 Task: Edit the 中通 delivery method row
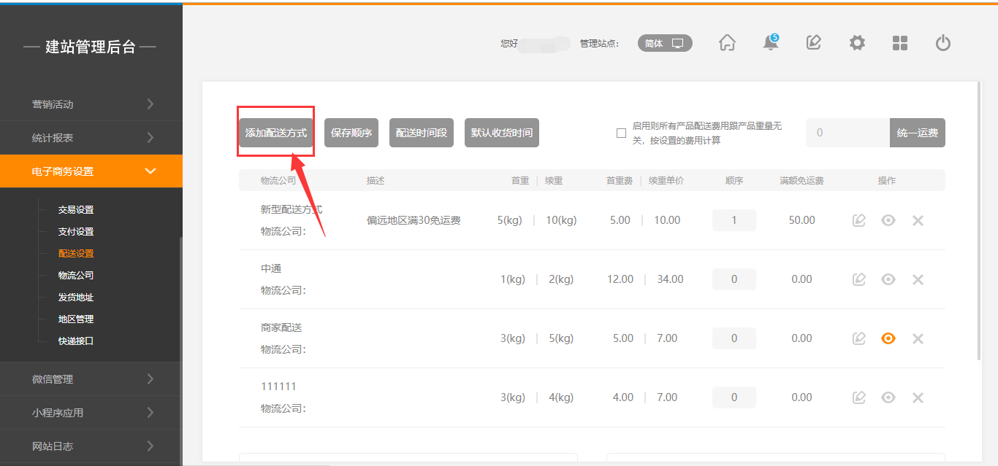click(x=859, y=279)
